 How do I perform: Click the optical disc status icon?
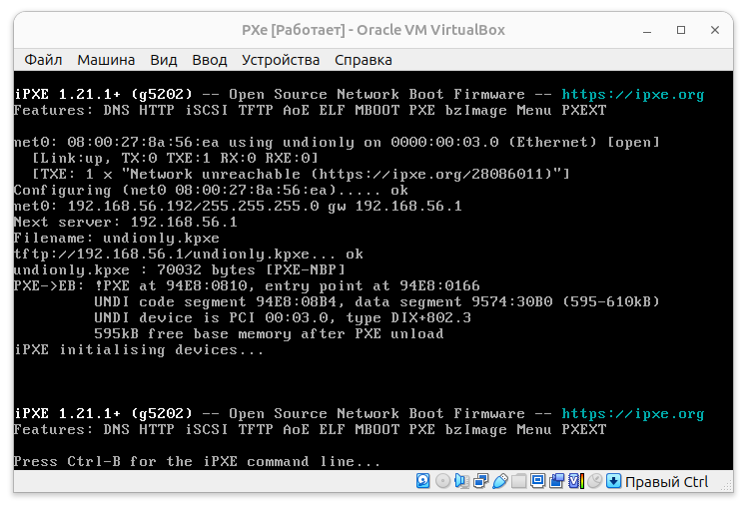click(x=442, y=481)
